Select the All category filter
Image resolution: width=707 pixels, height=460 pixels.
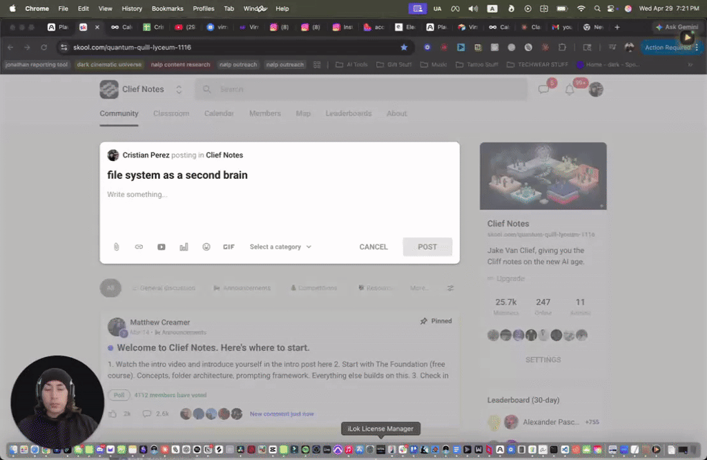[110, 288]
